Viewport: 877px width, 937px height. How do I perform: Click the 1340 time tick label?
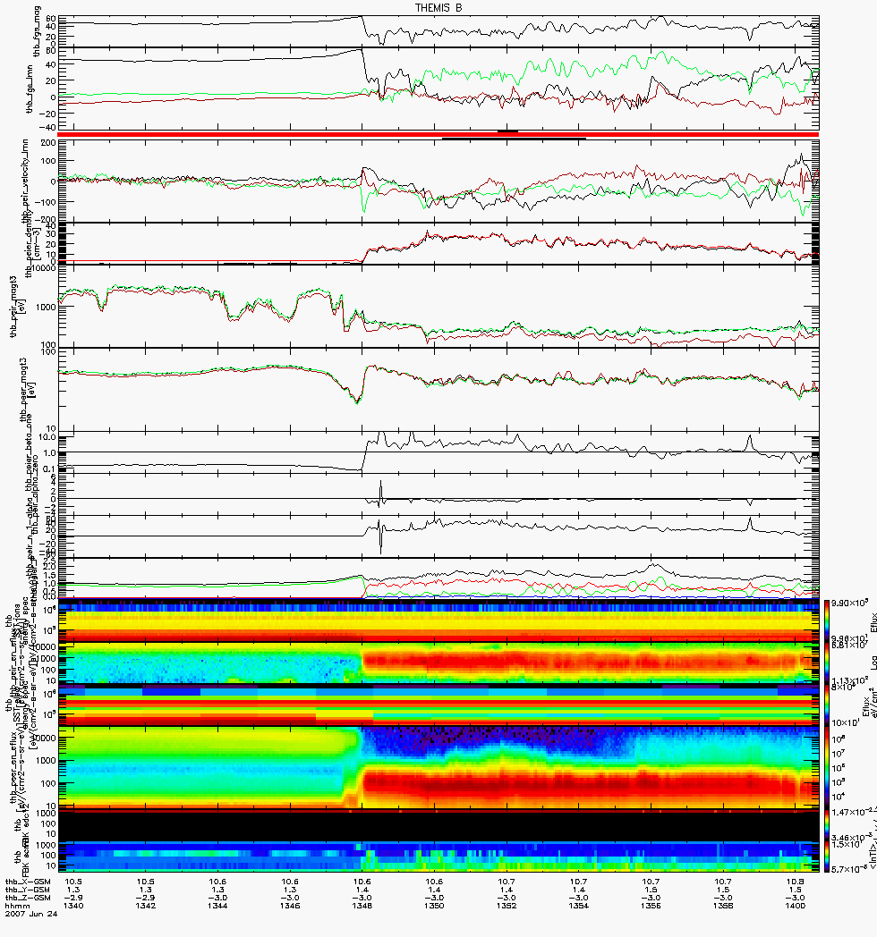point(73,906)
